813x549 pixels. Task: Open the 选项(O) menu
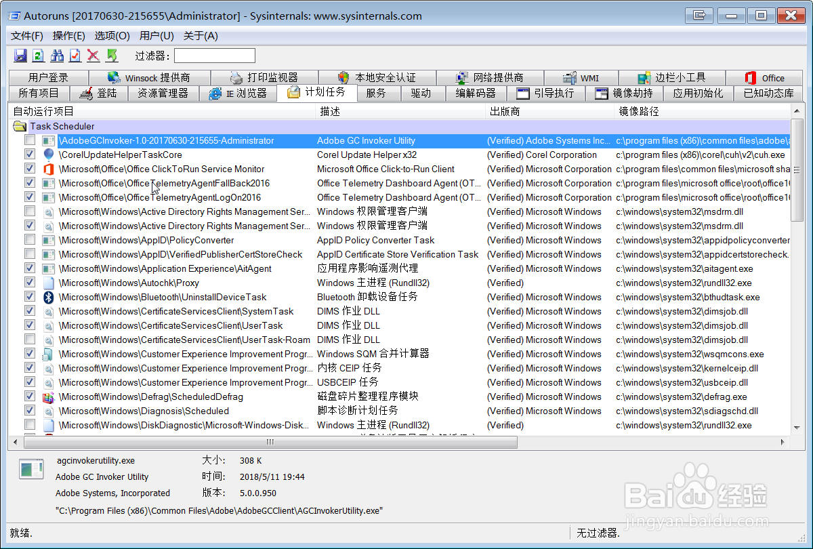point(112,35)
